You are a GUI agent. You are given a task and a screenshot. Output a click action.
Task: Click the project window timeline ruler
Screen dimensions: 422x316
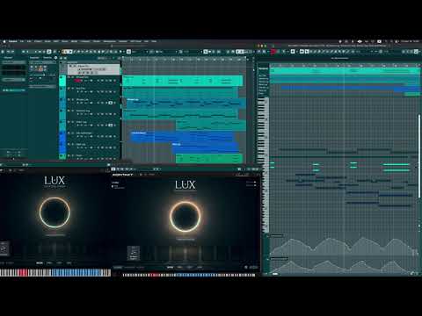point(185,60)
